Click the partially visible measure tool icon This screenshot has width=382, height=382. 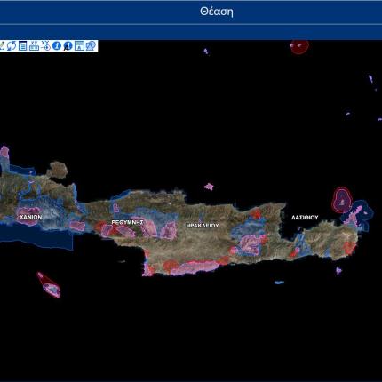click(3, 46)
